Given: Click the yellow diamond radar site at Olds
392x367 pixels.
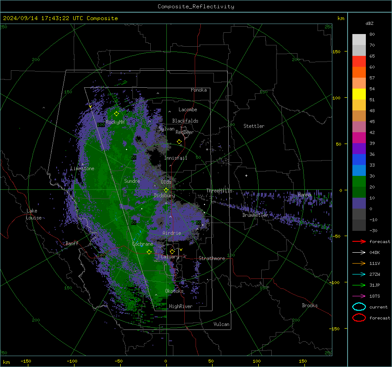Looking at the screenshot, I should coord(166,190).
